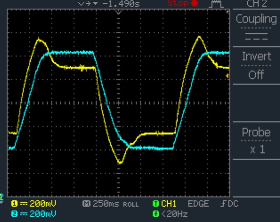
Task: Click the horizontal position arrow at top
Action: pos(88,4)
